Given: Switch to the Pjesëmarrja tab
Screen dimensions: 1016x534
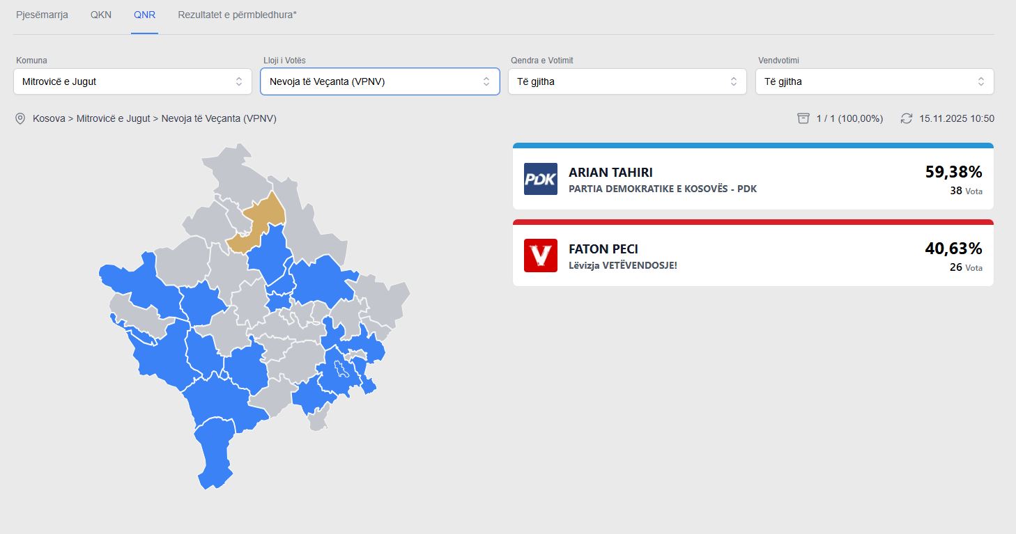Looking at the screenshot, I should [42, 15].
